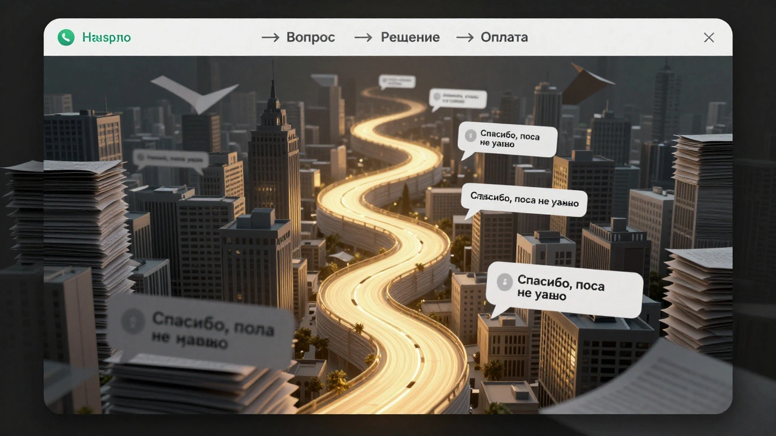Click the arrow preceding Оплата
This screenshot has height=436, width=776.
464,38
